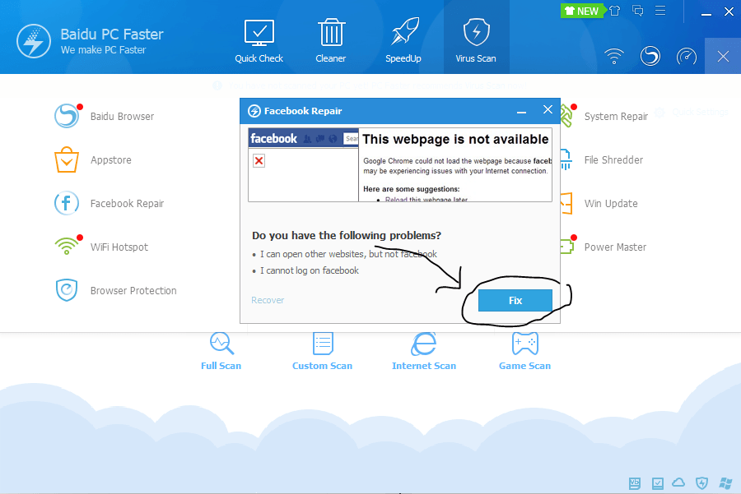Switch to the SpeedUp tab
Viewport: 741px width, 494px height.
403,42
